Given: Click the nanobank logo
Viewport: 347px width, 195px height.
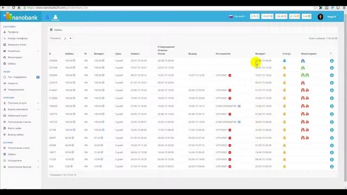Looking at the screenshot, I should point(21,17).
